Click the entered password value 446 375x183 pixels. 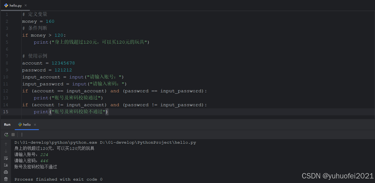44,161
